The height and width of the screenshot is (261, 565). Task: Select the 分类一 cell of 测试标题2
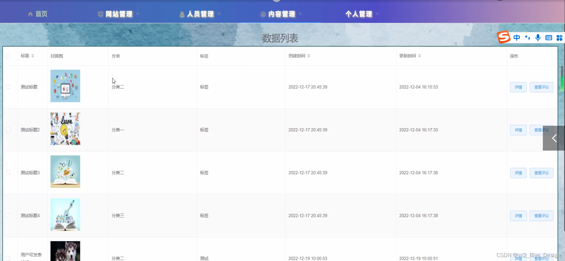[x=118, y=130]
